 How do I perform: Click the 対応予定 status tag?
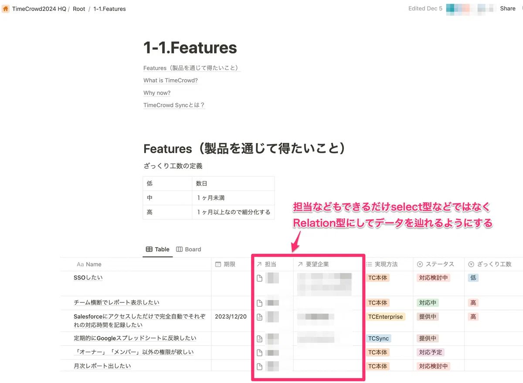431,352
